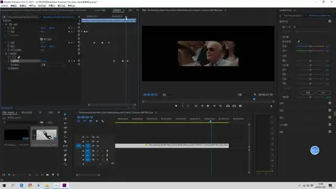Viewport: 336px width, 189px height.
Task: Open Program monitor zoom level dropdown
Action: (168, 94)
